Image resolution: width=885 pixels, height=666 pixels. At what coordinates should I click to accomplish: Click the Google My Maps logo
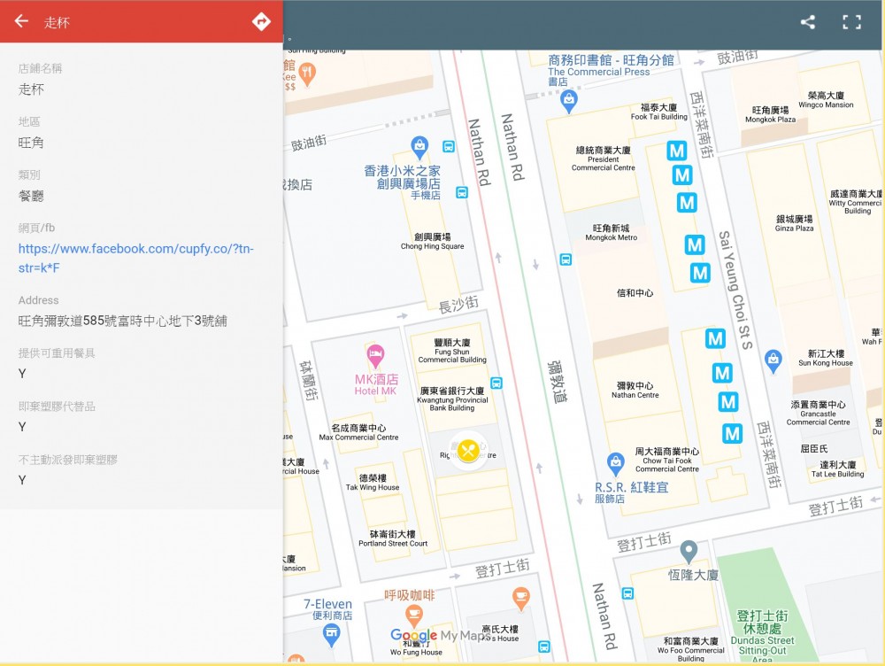coord(440,636)
